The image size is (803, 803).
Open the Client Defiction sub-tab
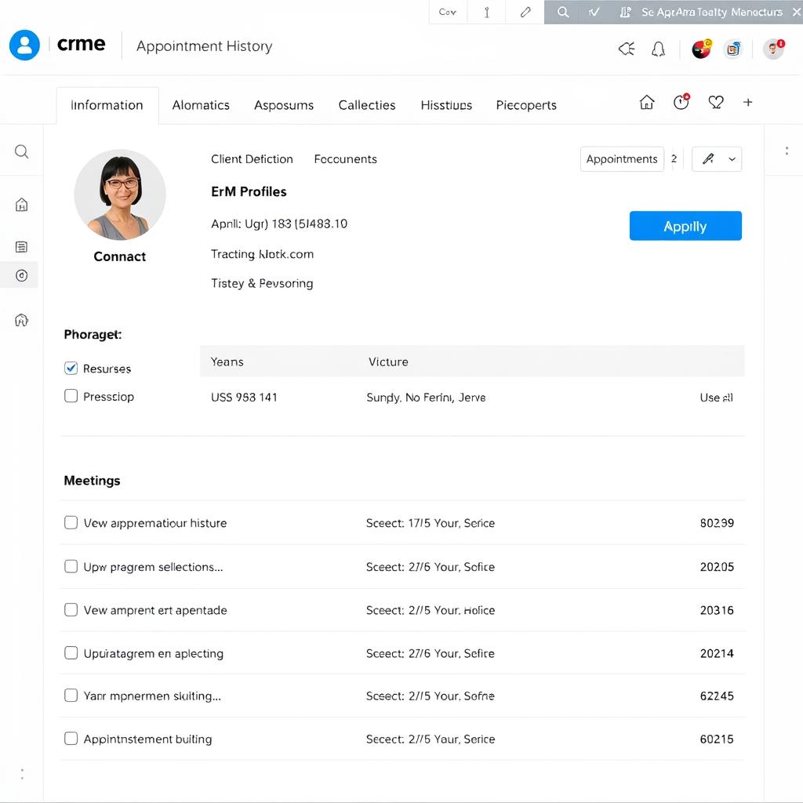[252, 159]
